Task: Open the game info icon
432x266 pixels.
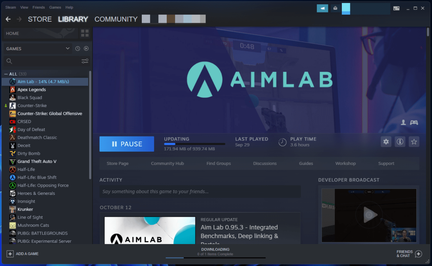Action: pyautogui.click(x=400, y=142)
